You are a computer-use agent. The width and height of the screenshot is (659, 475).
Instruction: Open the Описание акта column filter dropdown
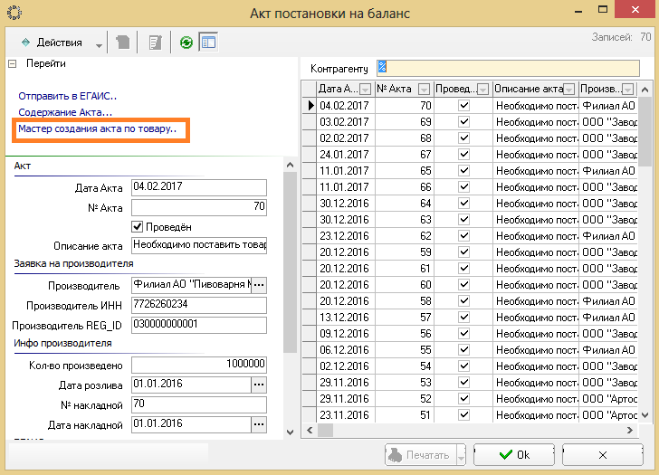click(x=568, y=89)
